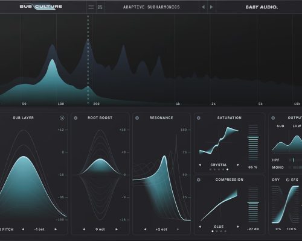This screenshot has height=241, width=302.
Task: Raise Resonance octave with right arrow
Action: (x=178, y=229)
